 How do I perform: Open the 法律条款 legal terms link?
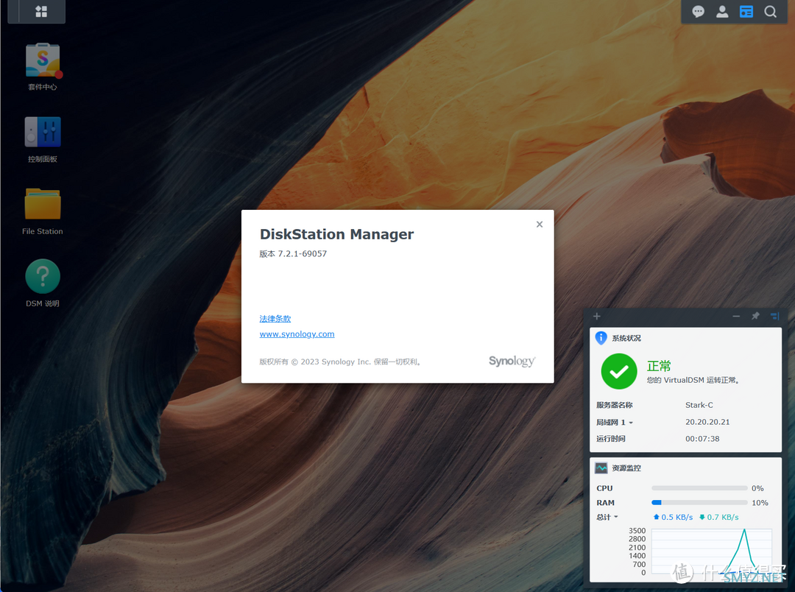point(275,319)
